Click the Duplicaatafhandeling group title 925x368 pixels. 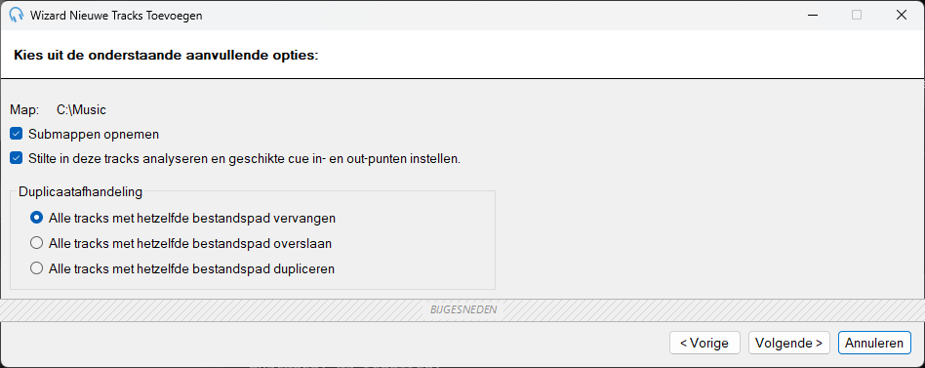80,191
